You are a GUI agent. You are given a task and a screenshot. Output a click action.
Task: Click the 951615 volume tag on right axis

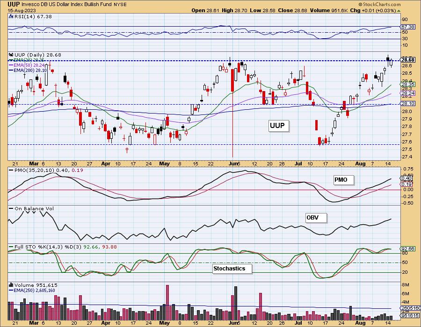[409, 316]
